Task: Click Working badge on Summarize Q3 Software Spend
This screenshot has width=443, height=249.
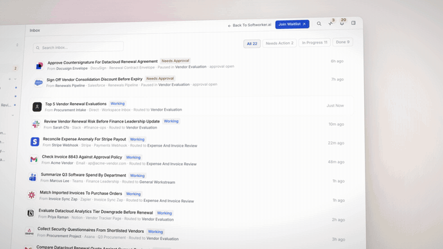Action: (x=137, y=176)
